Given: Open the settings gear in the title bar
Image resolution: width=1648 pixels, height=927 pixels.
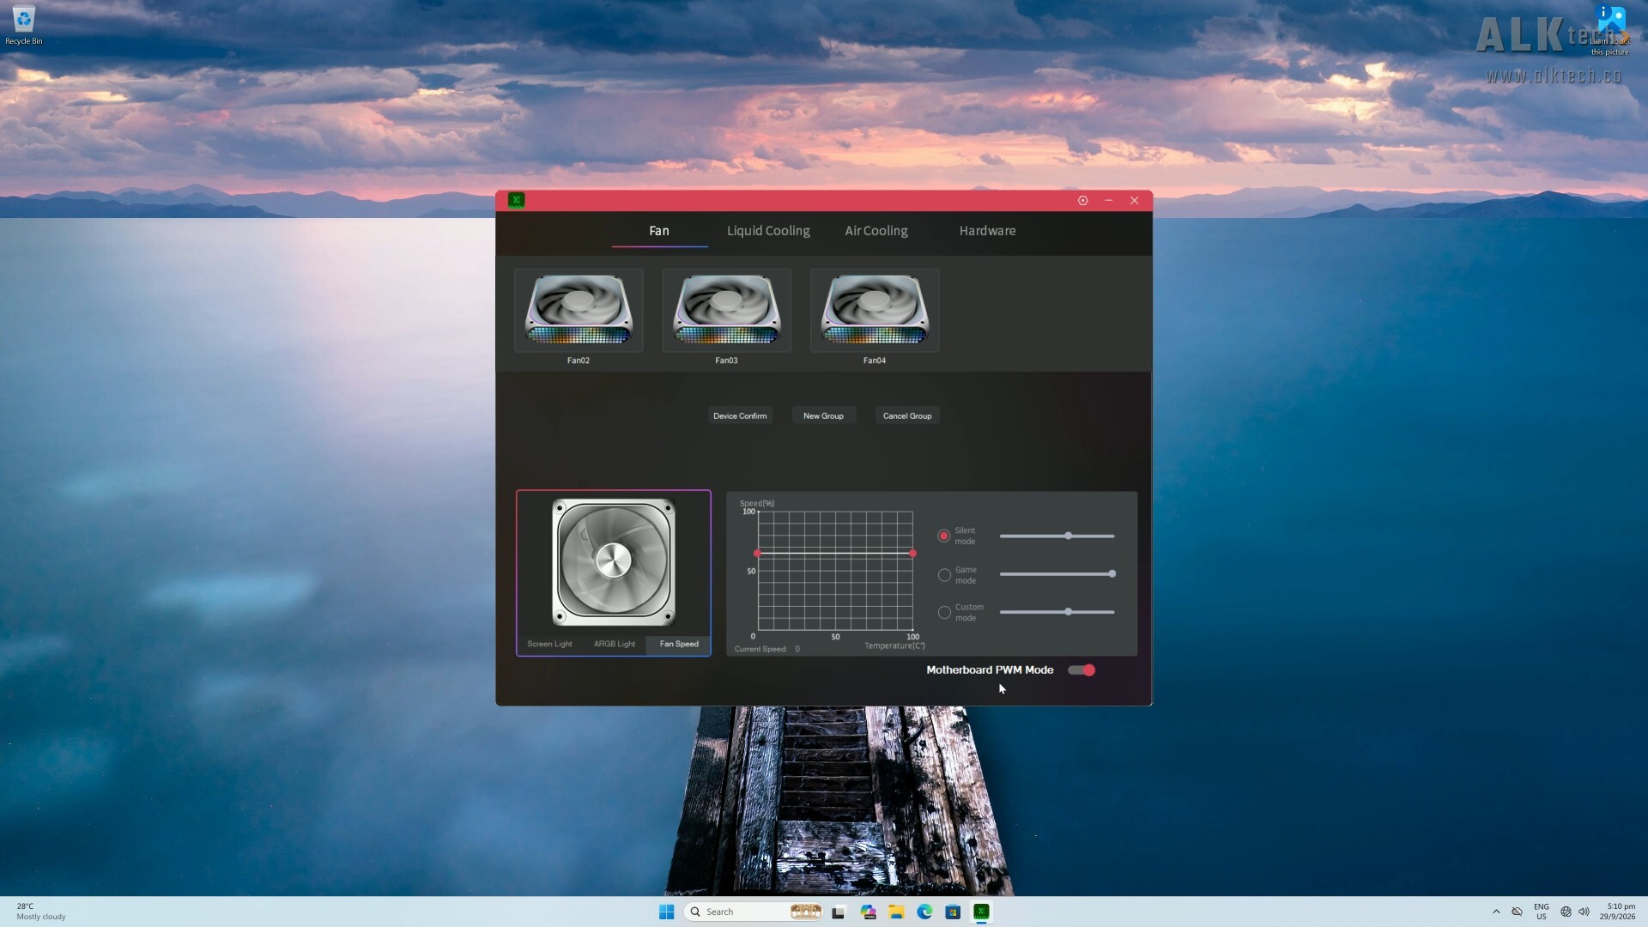Looking at the screenshot, I should tap(1083, 200).
